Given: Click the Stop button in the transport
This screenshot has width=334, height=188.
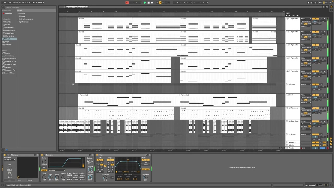Looking at the screenshot, I should pyautogui.click(x=148, y=3).
